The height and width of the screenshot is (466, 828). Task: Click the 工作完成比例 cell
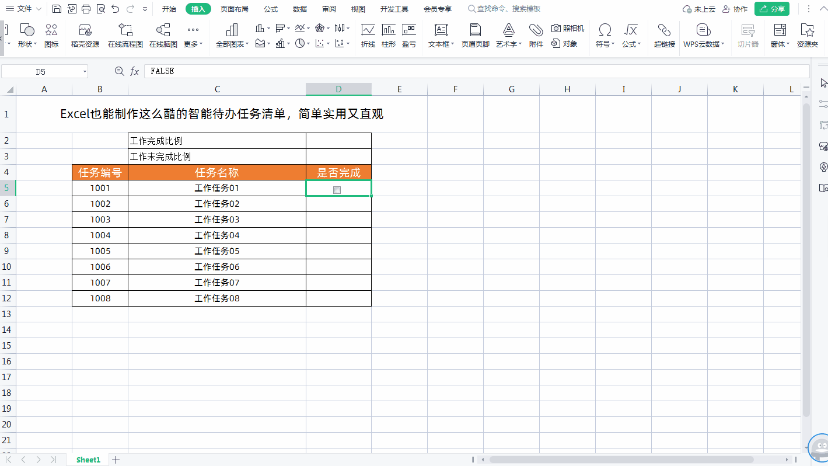[217, 141]
